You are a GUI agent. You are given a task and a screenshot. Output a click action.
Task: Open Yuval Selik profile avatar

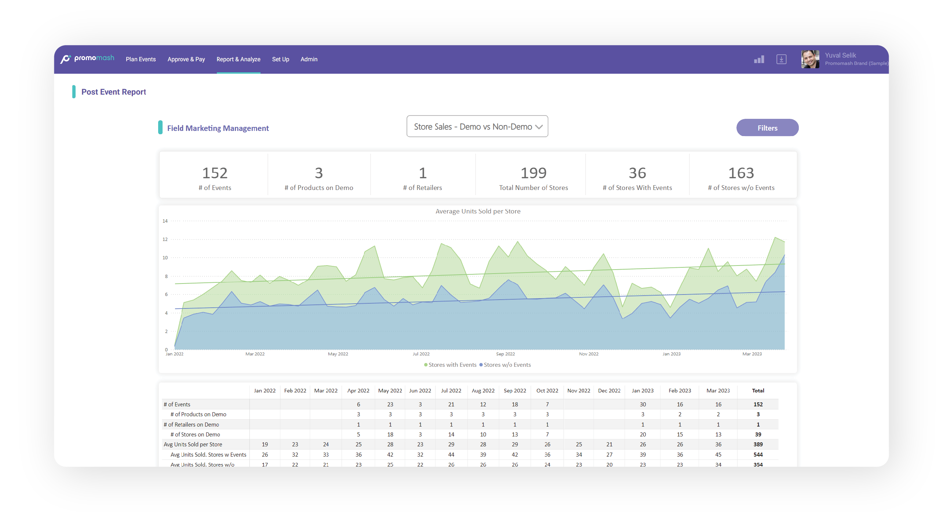tap(810, 59)
